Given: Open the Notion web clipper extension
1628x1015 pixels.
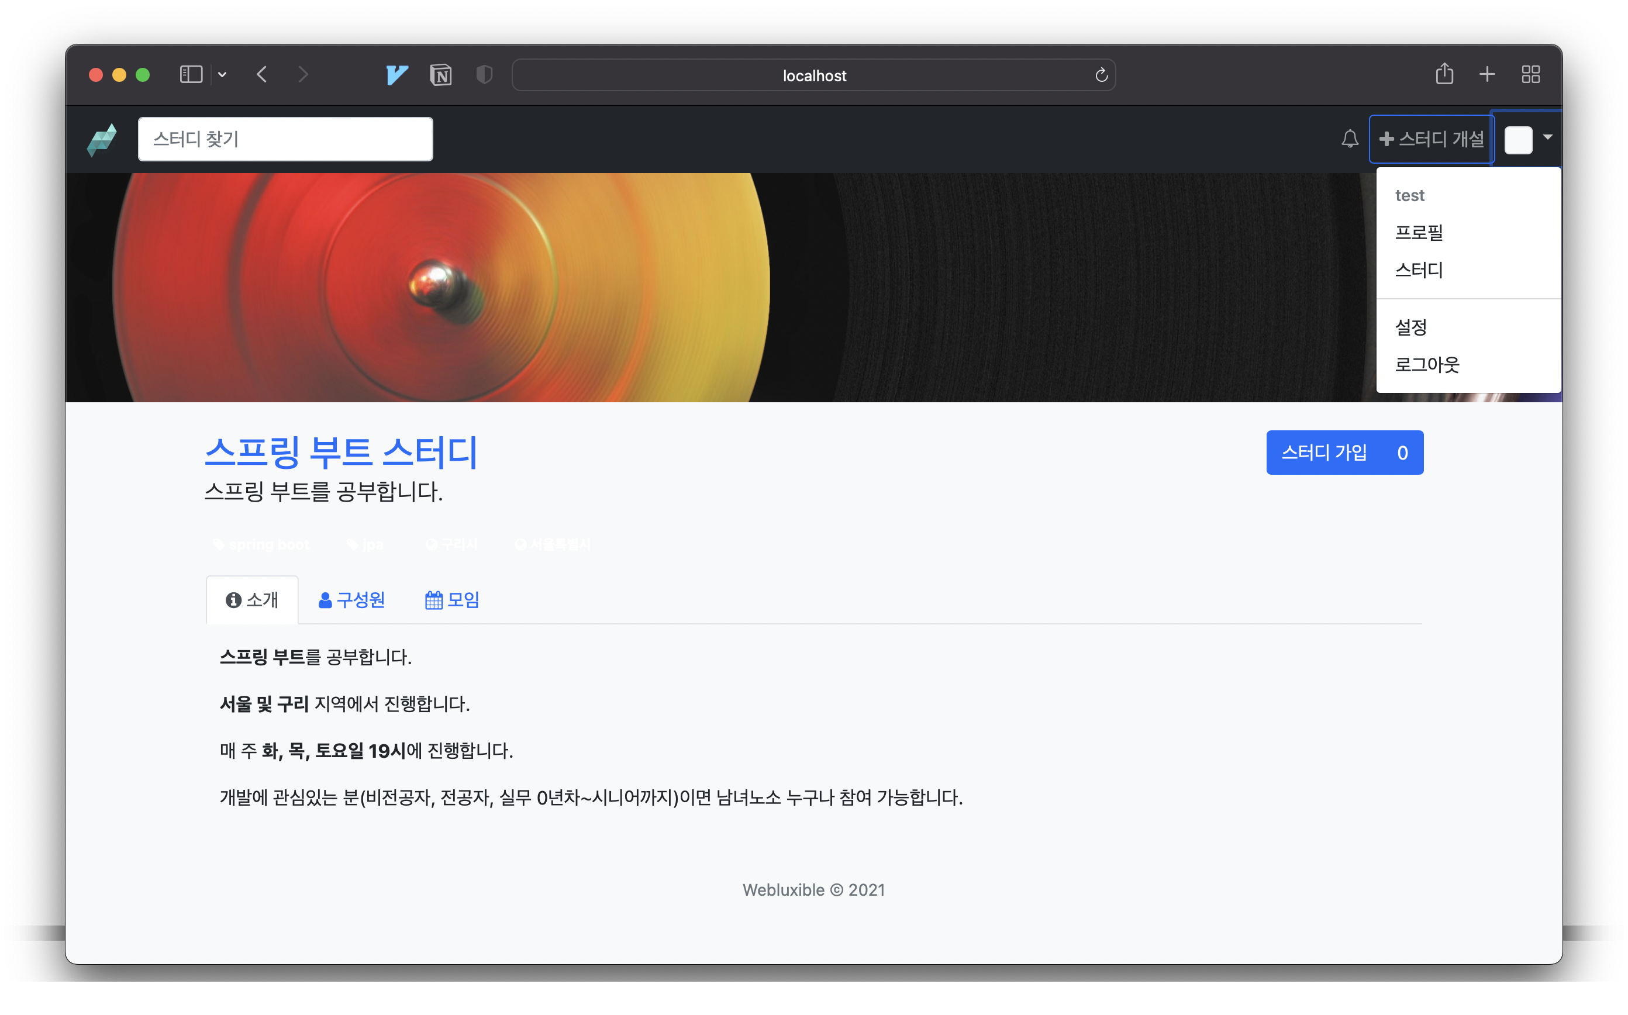Looking at the screenshot, I should click(x=440, y=74).
